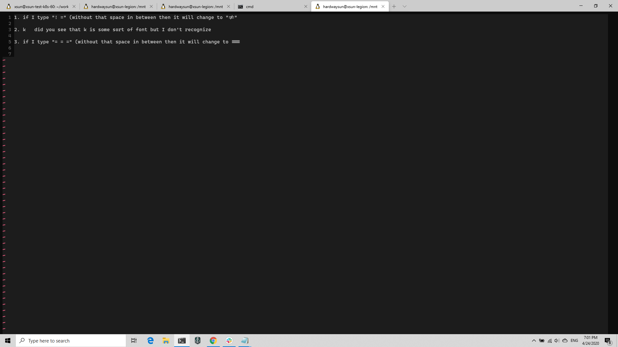This screenshot has height=347, width=618.
Task: Close the cmd tab
Action: tap(306, 6)
